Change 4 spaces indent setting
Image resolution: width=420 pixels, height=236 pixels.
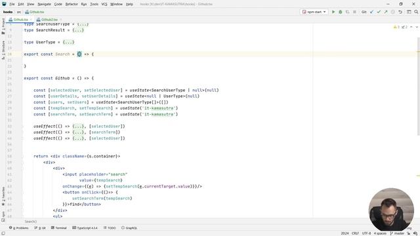(x=380, y=233)
